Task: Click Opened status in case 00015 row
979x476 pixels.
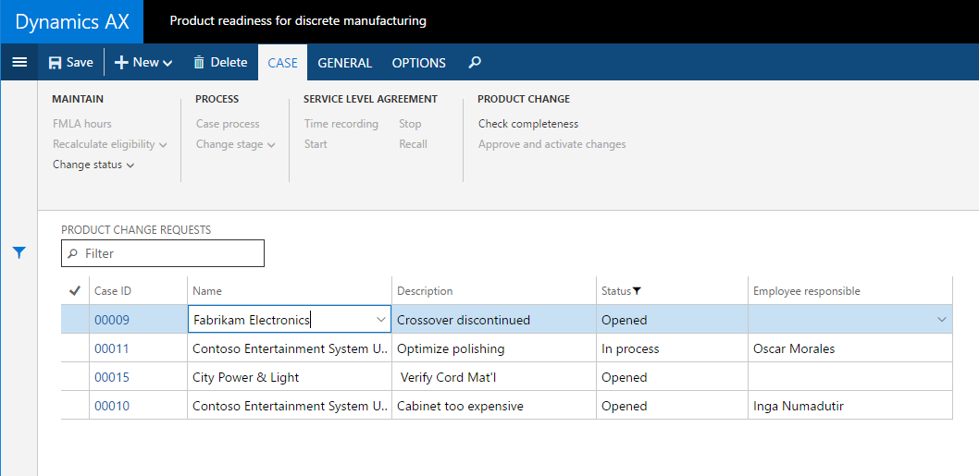Action: (672, 377)
